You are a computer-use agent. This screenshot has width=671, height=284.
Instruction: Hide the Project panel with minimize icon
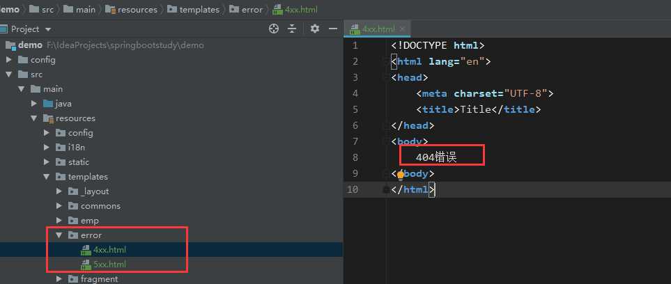pyautogui.click(x=332, y=29)
